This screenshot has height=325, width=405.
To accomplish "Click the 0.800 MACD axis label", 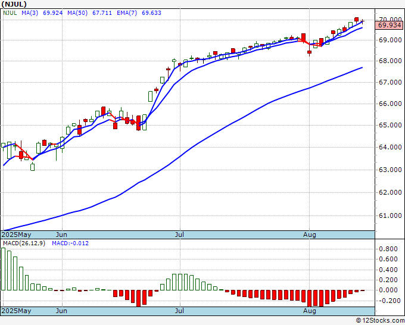I will tap(388, 249).
